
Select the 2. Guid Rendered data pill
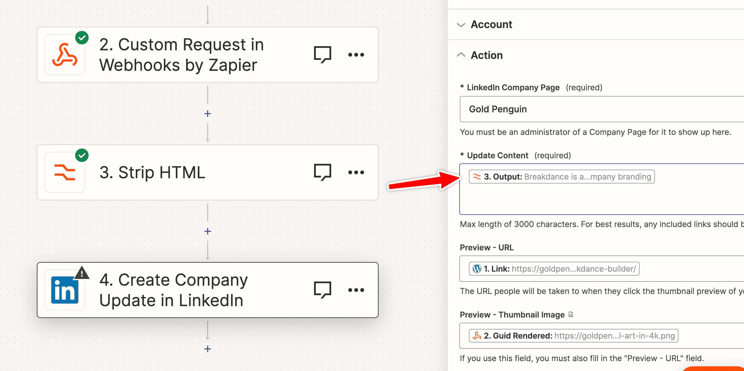pyautogui.click(x=574, y=336)
